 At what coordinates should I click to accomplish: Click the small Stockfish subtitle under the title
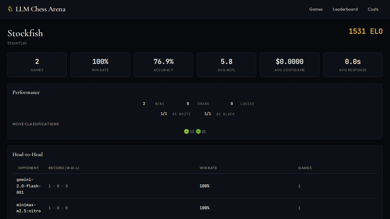click(17, 43)
